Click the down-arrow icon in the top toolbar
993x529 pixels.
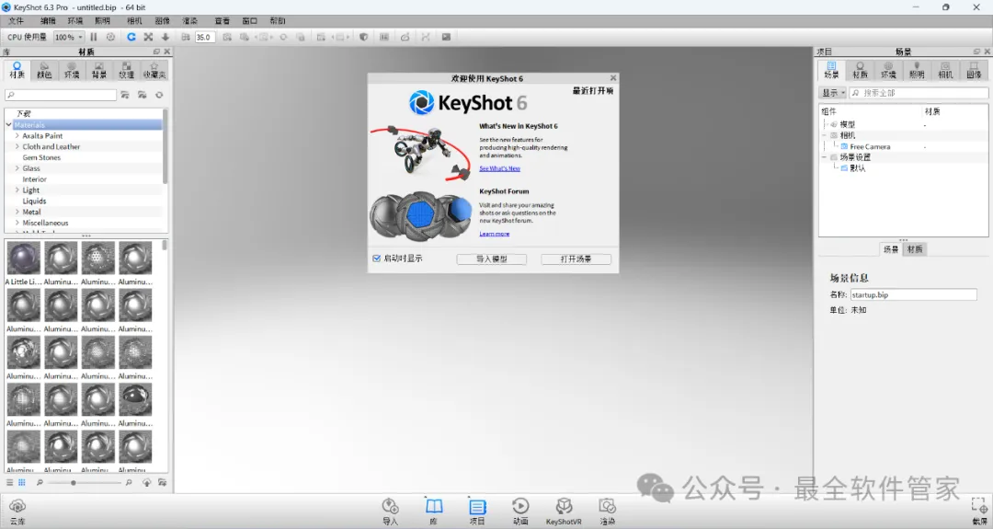[165, 37]
